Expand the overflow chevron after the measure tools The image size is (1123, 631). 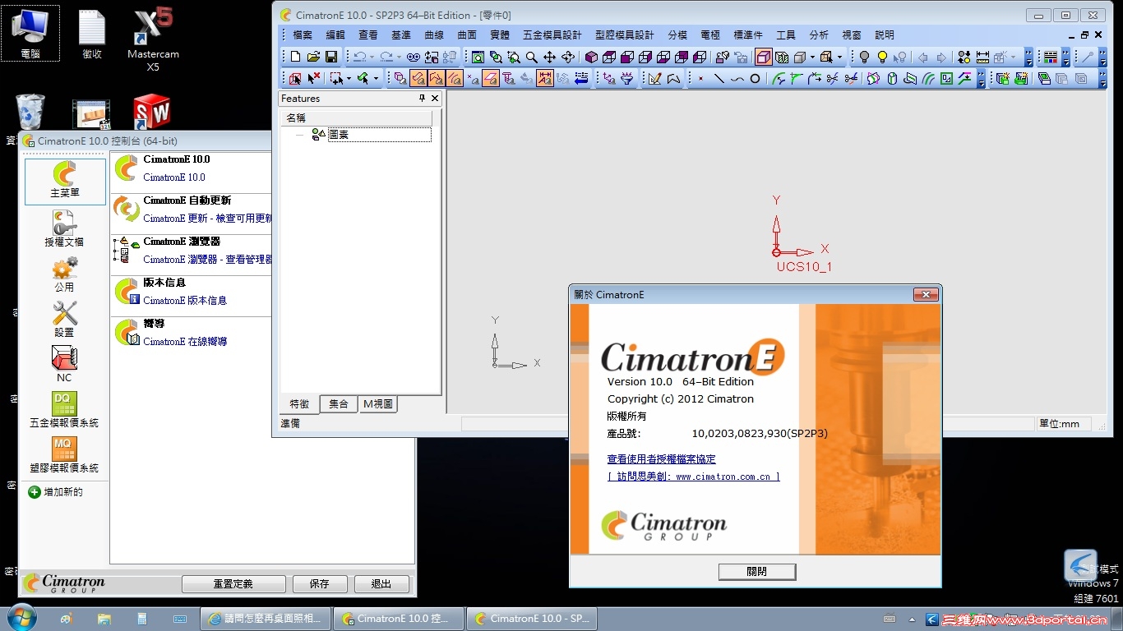[x=1028, y=57]
